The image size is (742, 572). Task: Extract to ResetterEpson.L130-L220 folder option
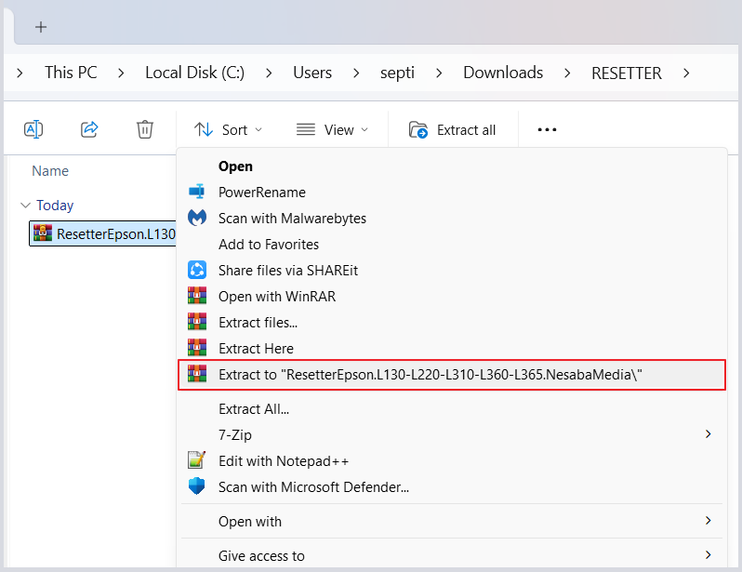point(452,375)
